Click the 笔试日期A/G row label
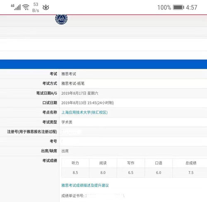The height and width of the screenshot is (202, 207). coord(47,93)
